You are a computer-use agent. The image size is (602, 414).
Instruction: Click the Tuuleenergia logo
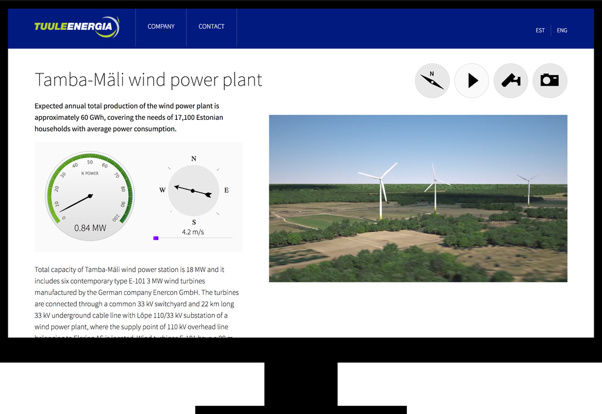(x=77, y=27)
